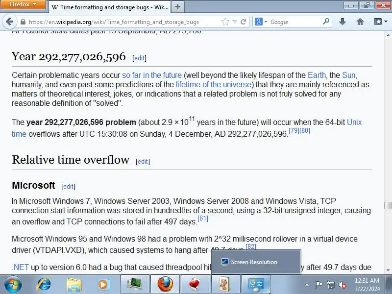Select the Time formatting and storage bugs tab
392x294 pixels.
[109, 7]
